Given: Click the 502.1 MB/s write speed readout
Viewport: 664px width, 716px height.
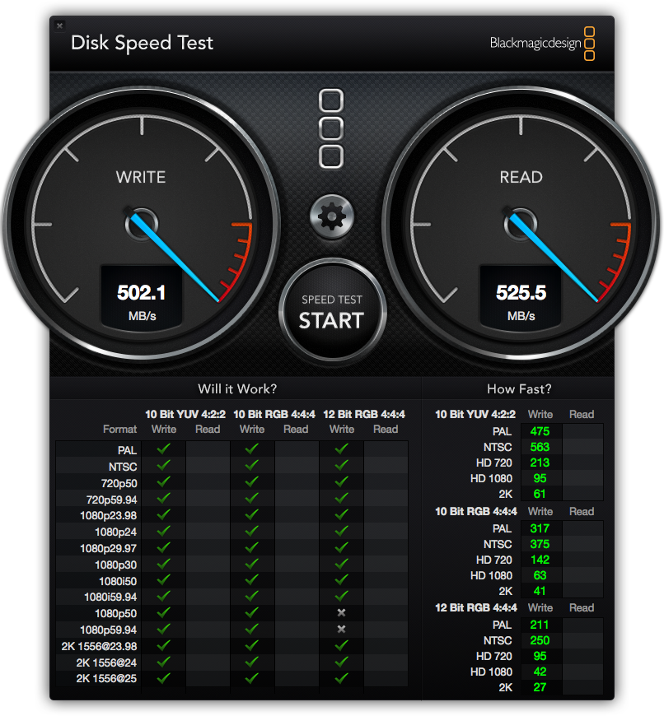Looking at the screenshot, I should (142, 297).
